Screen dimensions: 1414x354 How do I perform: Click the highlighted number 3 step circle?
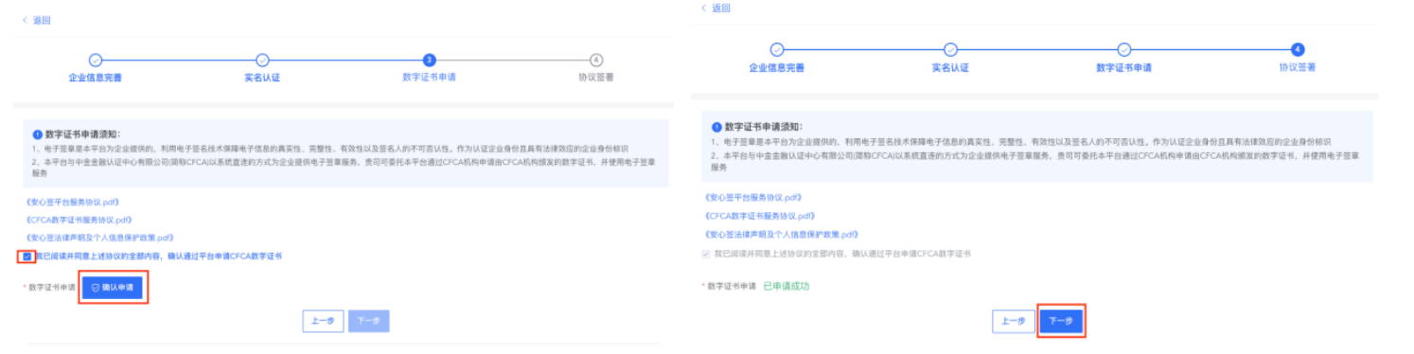(x=429, y=60)
